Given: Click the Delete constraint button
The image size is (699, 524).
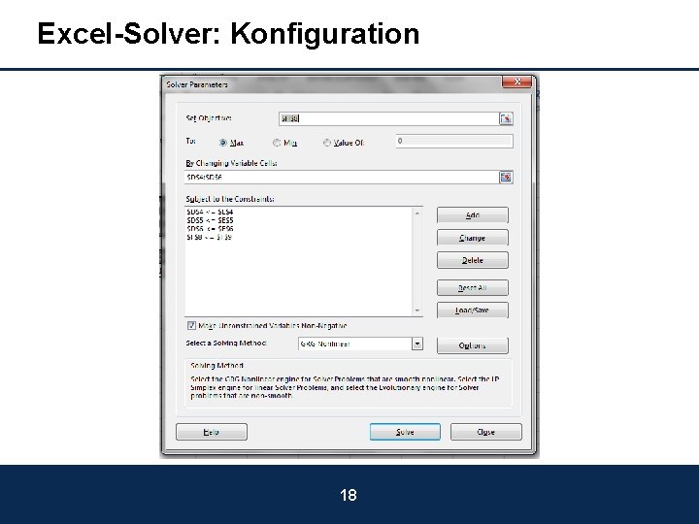Looking at the screenshot, I should (x=473, y=260).
